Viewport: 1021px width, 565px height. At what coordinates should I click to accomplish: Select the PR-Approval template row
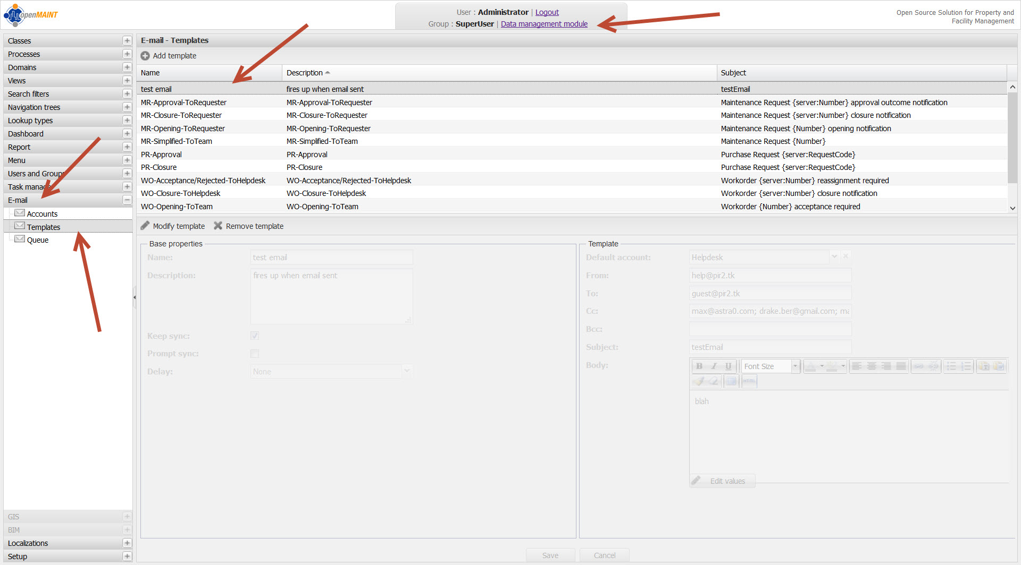click(161, 155)
